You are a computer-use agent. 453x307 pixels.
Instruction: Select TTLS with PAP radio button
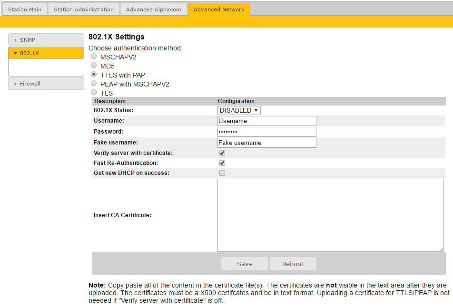point(94,75)
